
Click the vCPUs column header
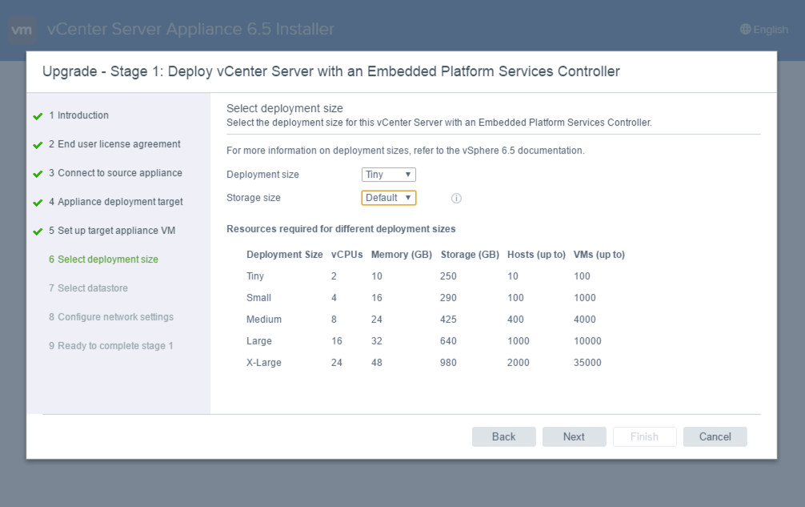347,254
